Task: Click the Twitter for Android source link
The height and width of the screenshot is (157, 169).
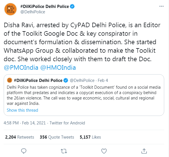Action: pos(67,123)
